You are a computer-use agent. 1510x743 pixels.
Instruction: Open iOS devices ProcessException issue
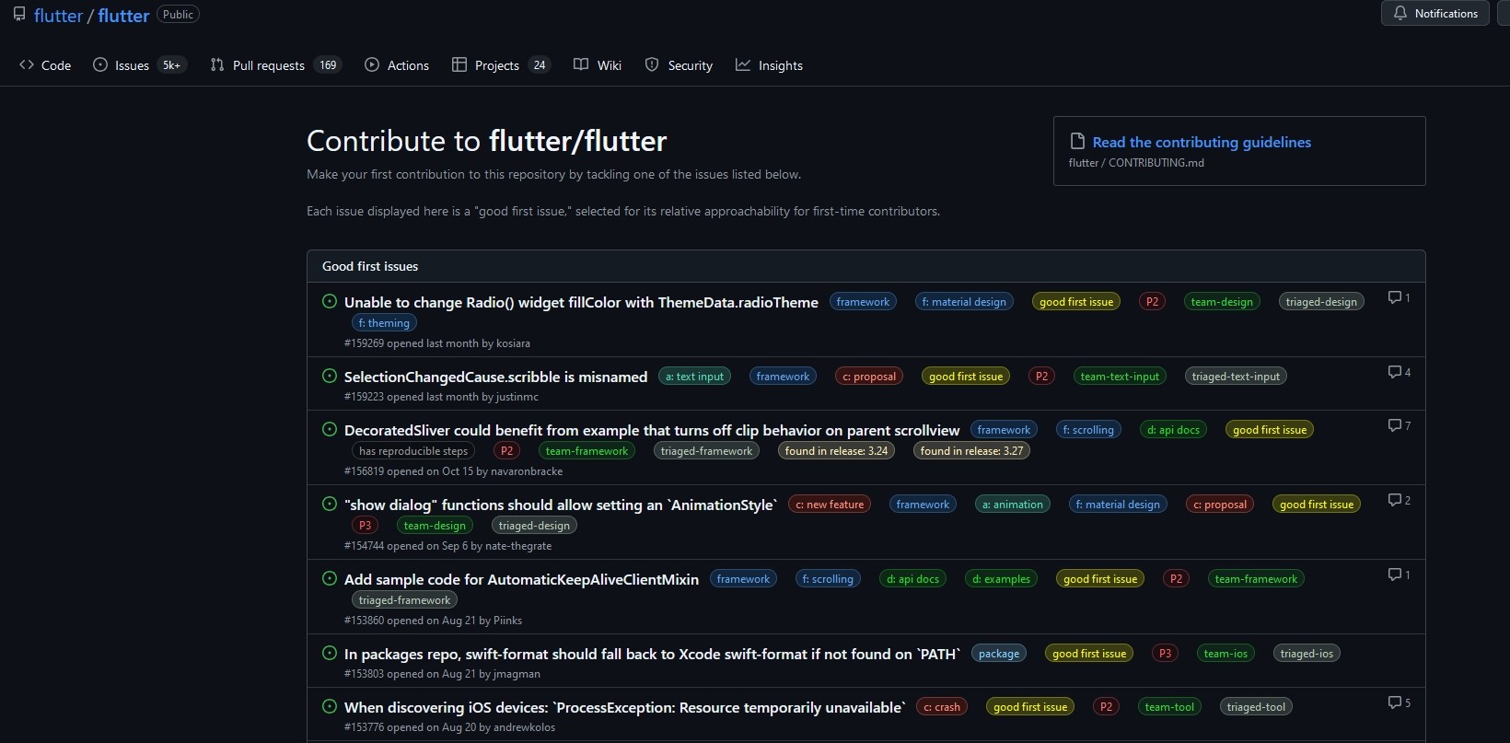[625, 707]
